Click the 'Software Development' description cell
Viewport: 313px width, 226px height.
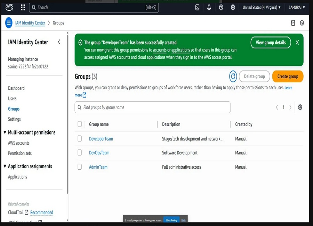click(180, 153)
